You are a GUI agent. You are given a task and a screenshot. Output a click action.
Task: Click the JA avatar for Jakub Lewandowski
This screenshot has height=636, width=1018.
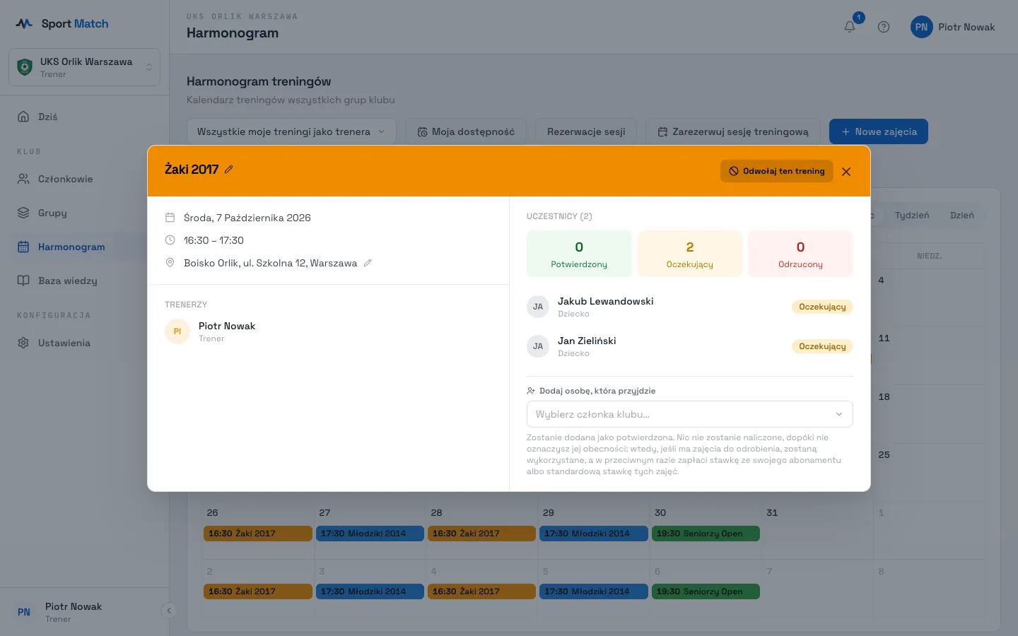pos(538,307)
